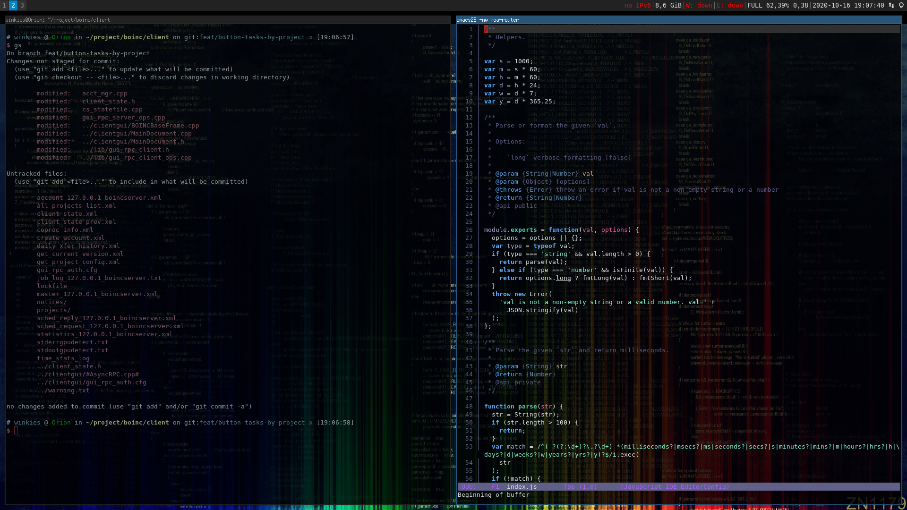Switch to workspace 3
The width and height of the screenshot is (907, 510).
tap(22, 5)
